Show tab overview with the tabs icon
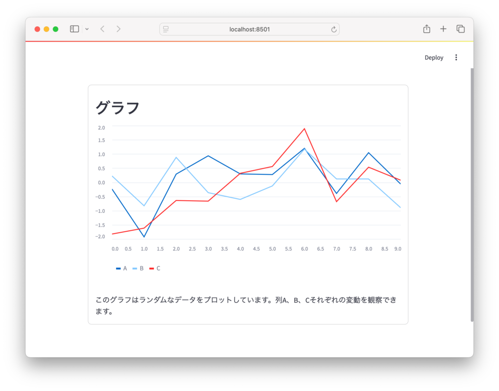The height and width of the screenshot is (391, 499). (461, 29)
